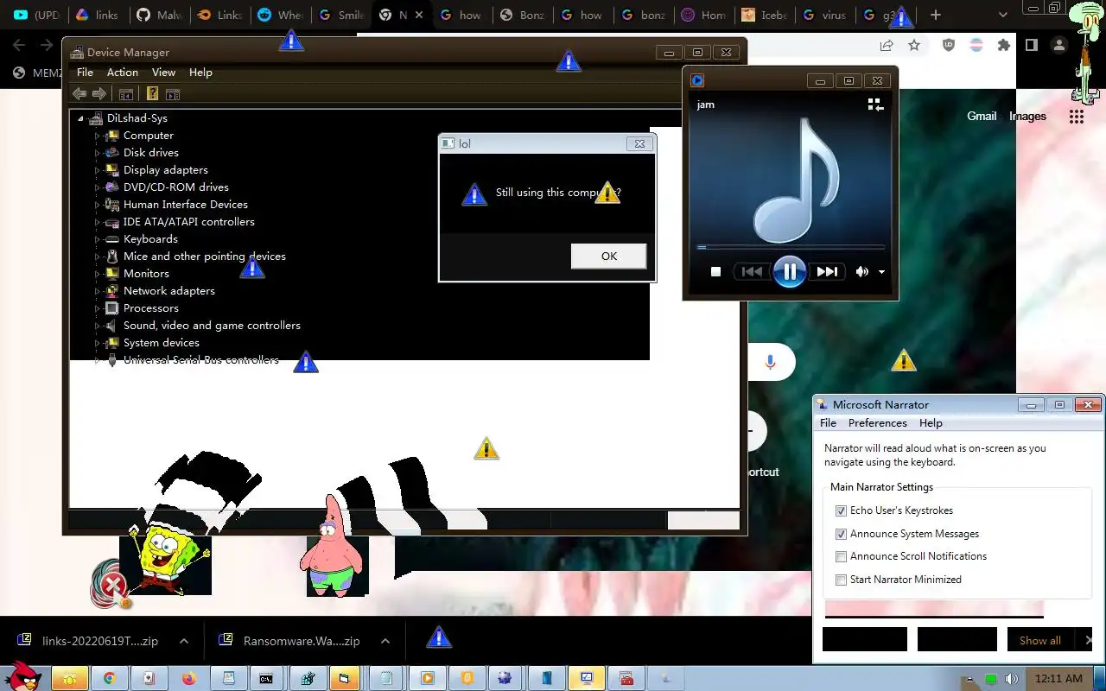This screenshot has height=691, width=1106.
Task: Open a new Chrome tab with plus icon
Action: pyautogui.click(x=936, y=15)
